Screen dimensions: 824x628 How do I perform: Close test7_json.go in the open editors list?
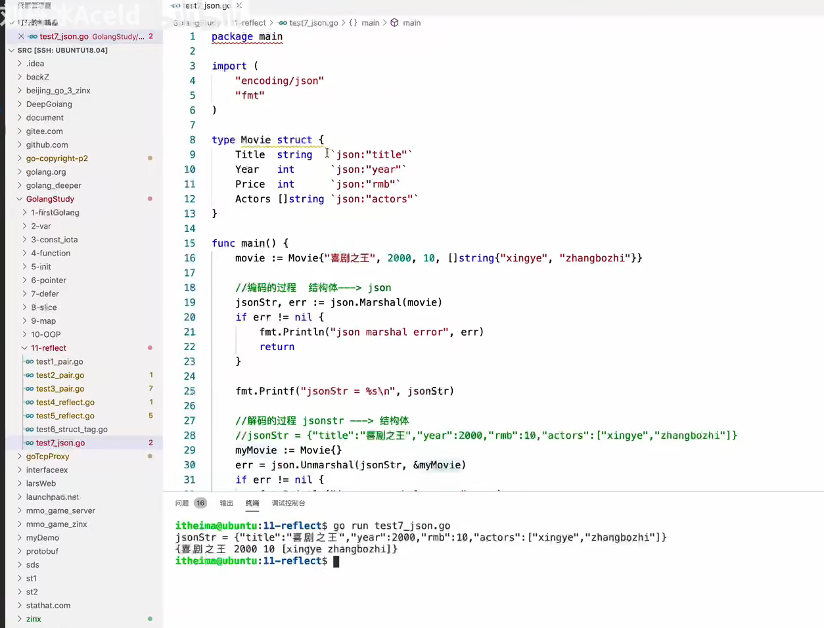tap(21, 37)
